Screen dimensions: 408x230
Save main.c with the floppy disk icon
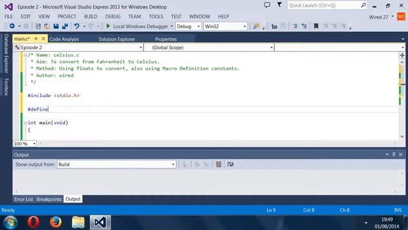pos(56,26)
